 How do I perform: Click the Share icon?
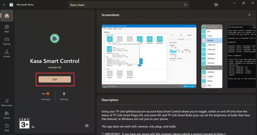pyautogui.click(x=87, y=126)
